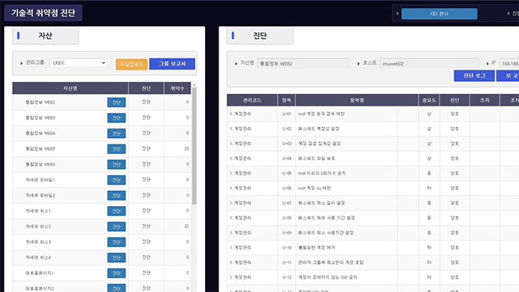The image size is (519, 292).
Task: Select U-09 row 패스워드 최소 사용기간 설정
Action: pos(373,233)
